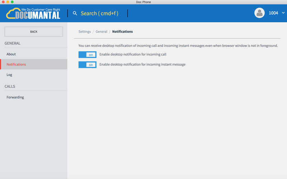287x179 pixels.
Task: Select Notifications in the sidebar
Action: [x=34, y=64]
